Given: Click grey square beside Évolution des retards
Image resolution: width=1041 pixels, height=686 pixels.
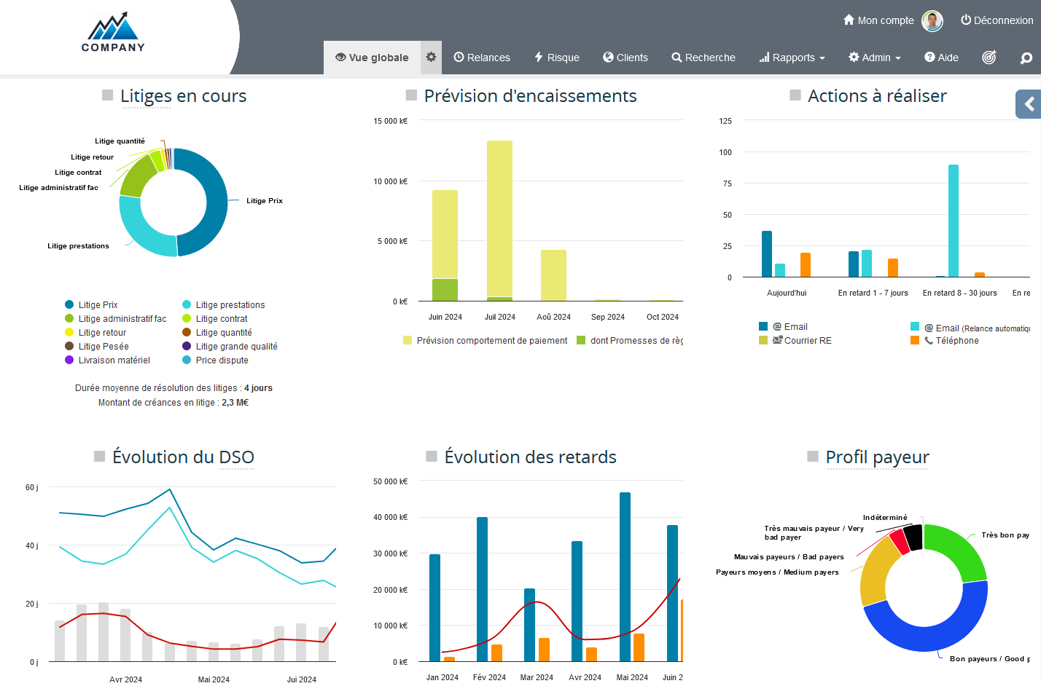Looking at the screenshot, I should click(x=432, y=457).
